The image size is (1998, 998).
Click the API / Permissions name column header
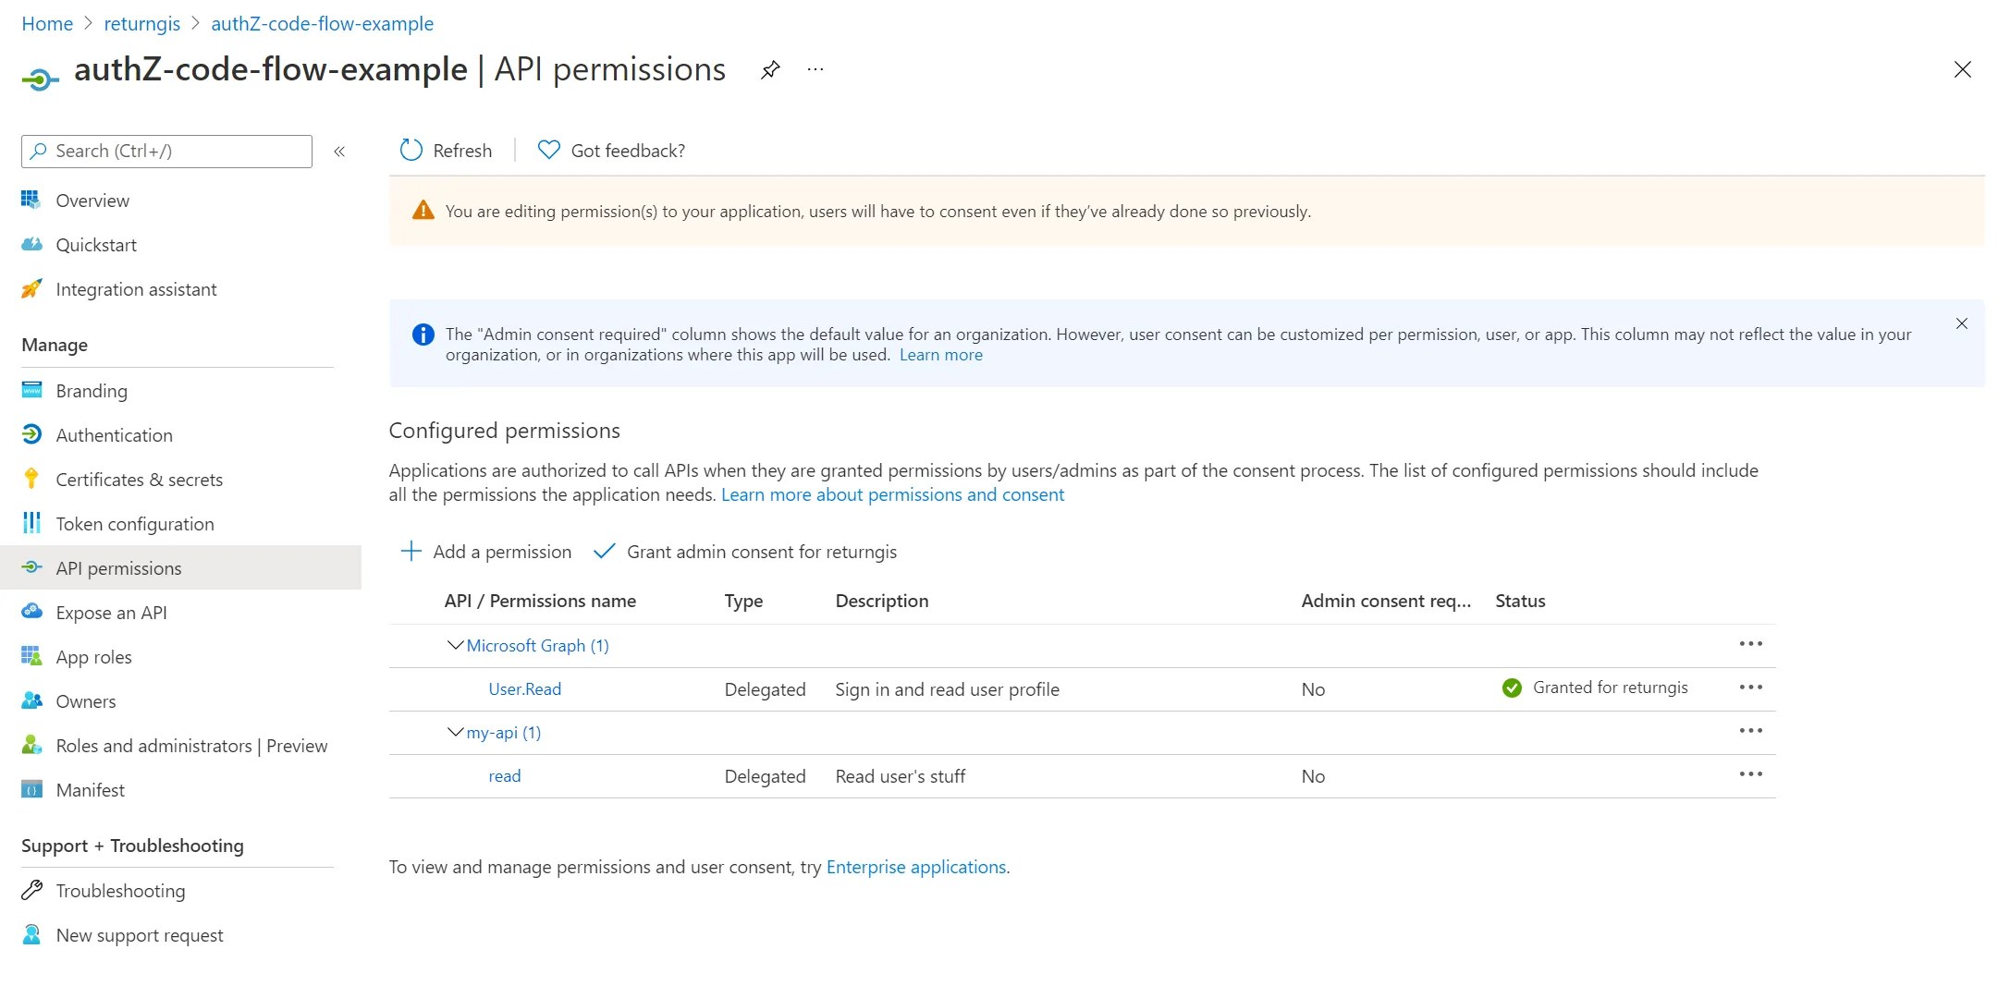(540, 601)
